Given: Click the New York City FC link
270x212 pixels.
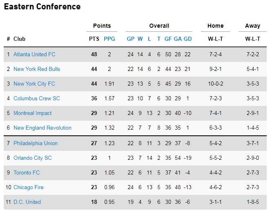Looking at the screenshot, I should point(34,84).
